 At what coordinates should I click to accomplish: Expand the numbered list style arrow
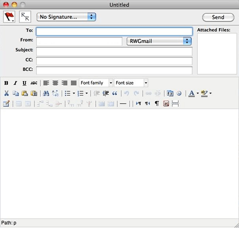(x=87, y=93)
